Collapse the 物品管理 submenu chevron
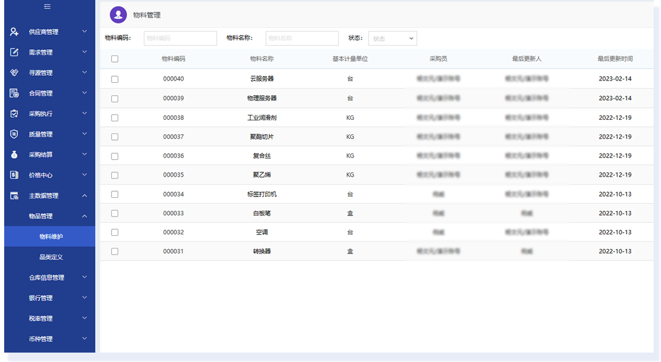Image resolution: width=661 pixels, height=362 pixels. coord(85,216)
